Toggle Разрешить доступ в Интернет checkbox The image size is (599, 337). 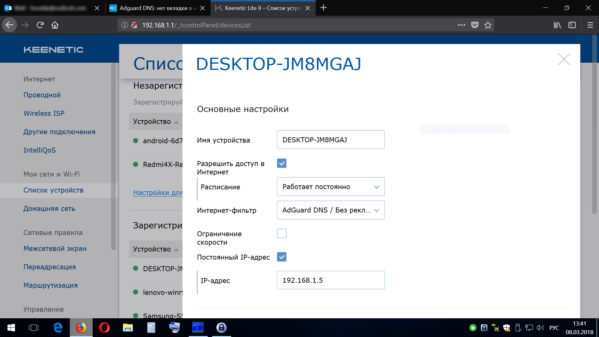click(x=282, y=163)
